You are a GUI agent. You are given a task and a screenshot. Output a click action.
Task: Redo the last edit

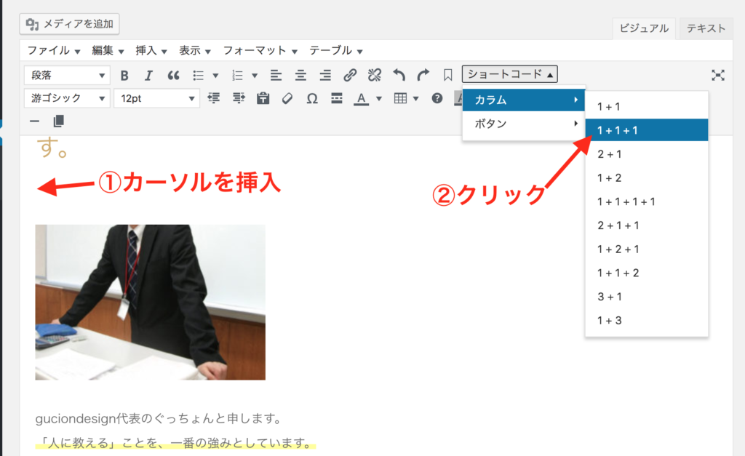[423, 75]
